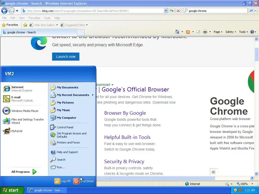
Task: Expand the address bar history dropdown
Action: (x=166, y=11)
